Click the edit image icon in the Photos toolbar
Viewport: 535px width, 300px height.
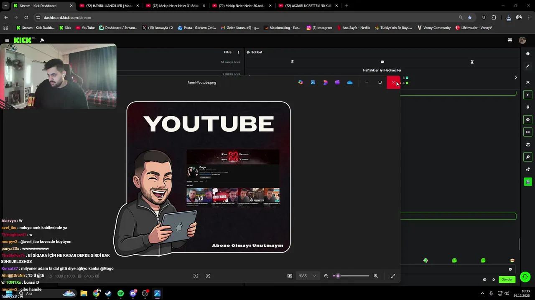coord(313,82)
